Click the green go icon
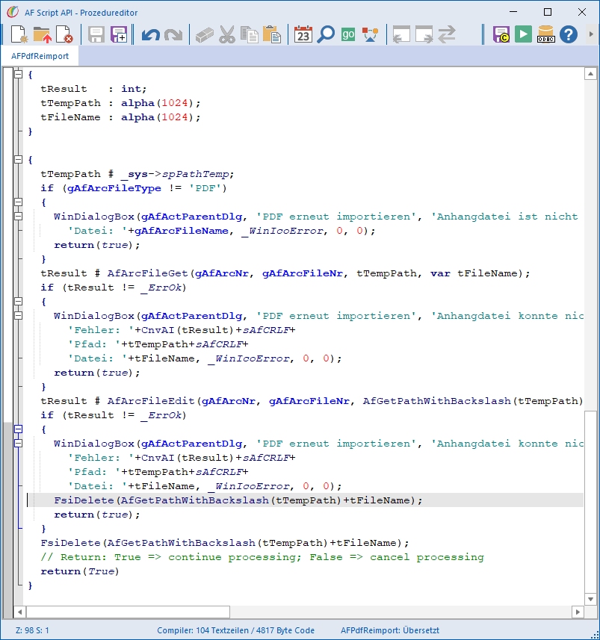This screenshot has width=600, height=640. pyautogui.click(x=348, y=34)
